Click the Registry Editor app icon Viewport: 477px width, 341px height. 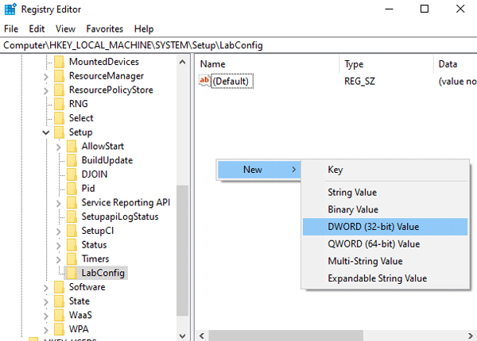tap(10, 9)
